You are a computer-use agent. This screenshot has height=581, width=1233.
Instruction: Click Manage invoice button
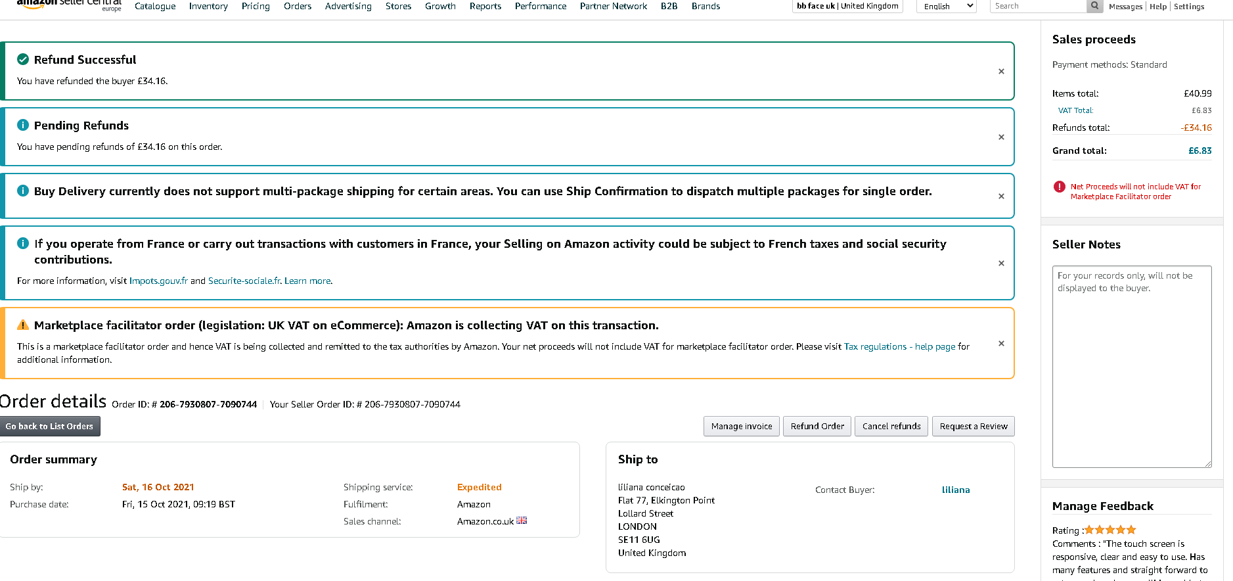tap(742, 427)
